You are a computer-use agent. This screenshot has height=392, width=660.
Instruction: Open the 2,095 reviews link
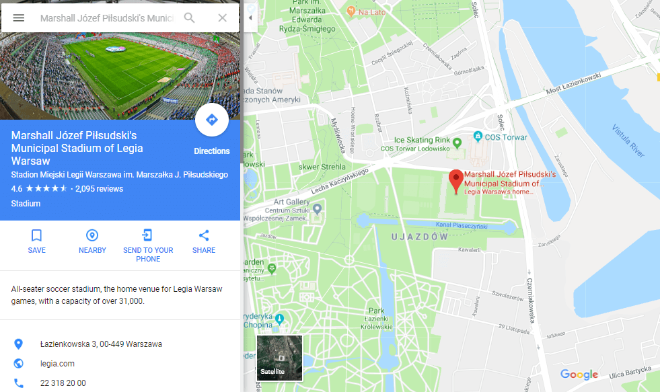click(100, 189)
